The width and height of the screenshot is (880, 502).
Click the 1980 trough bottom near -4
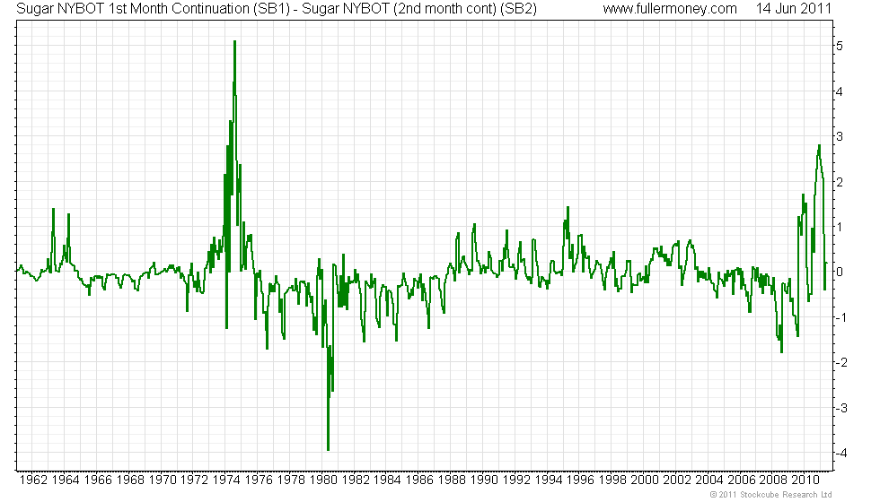(x=329, y=449)
